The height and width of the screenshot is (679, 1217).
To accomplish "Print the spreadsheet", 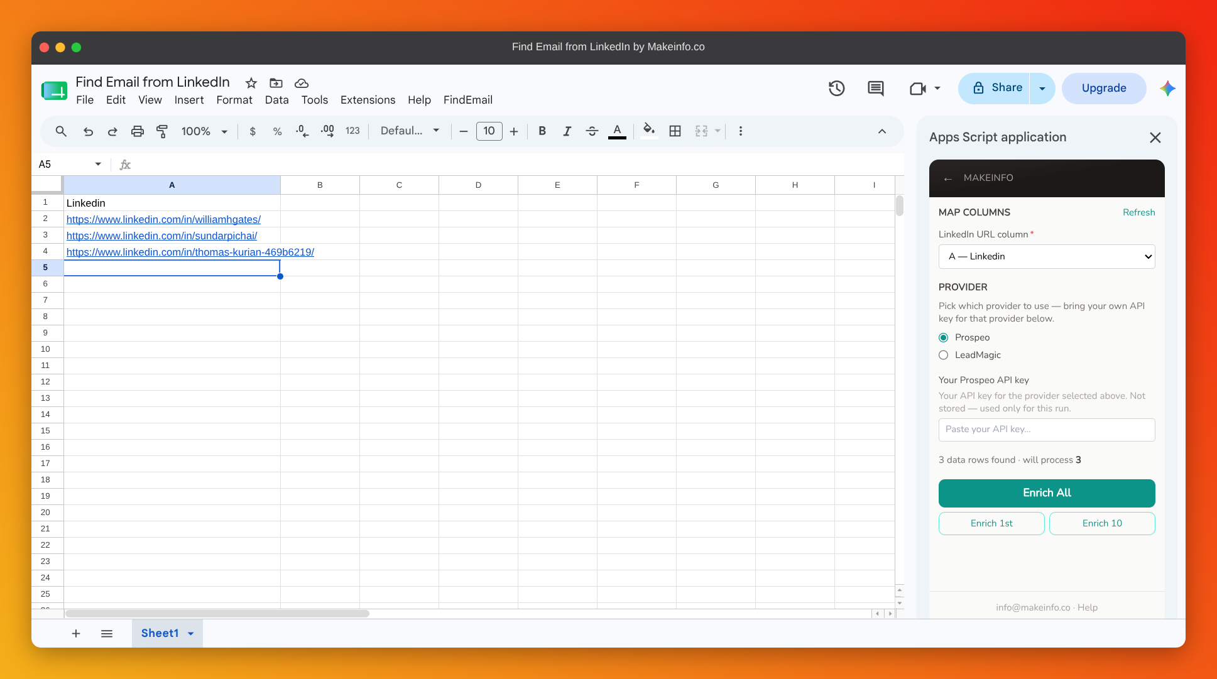I will 137,131.
